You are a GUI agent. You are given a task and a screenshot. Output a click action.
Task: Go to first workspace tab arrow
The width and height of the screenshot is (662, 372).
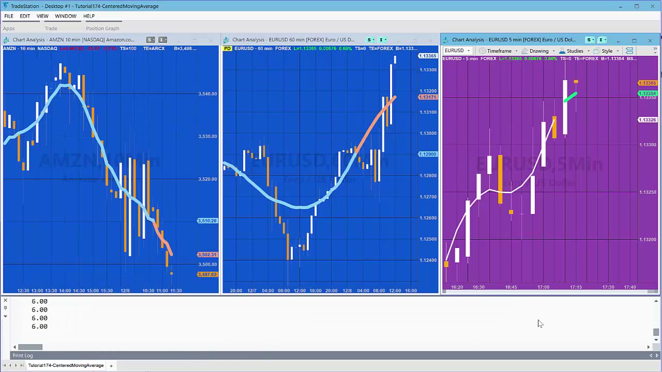point(5,365)
